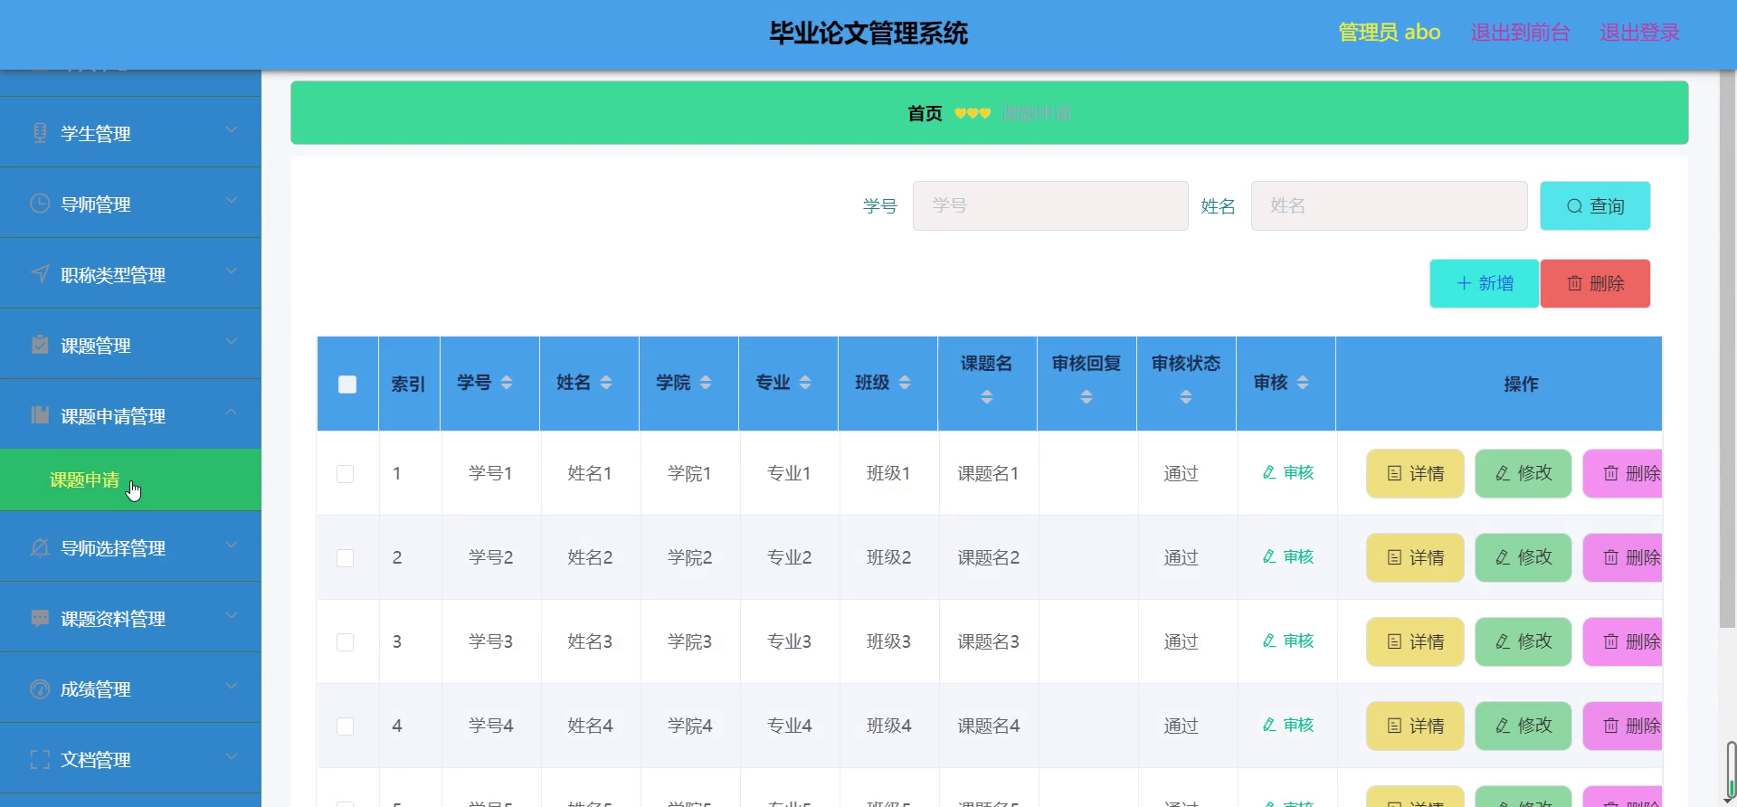The width and height of the screenshot is (1737, 807).
Task: Open 详情 for row 课题名1
Action: (1415, 473)
